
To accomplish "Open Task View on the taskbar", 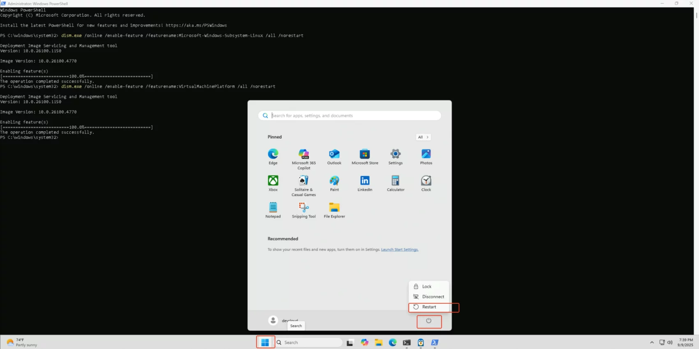I will click(x=350, y=342).
